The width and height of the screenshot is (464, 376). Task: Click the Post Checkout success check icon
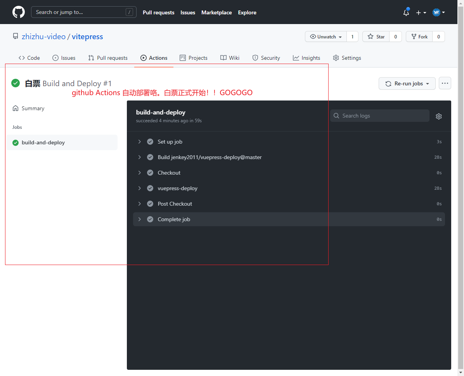point(150,204)
